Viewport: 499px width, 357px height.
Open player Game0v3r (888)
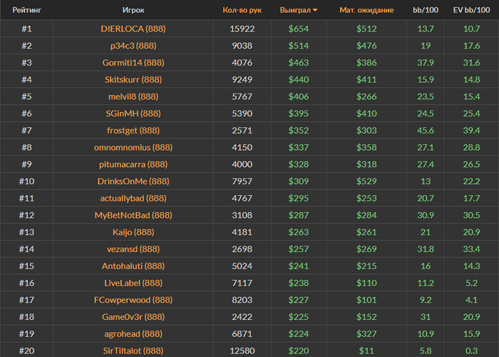tap(133, 317)
